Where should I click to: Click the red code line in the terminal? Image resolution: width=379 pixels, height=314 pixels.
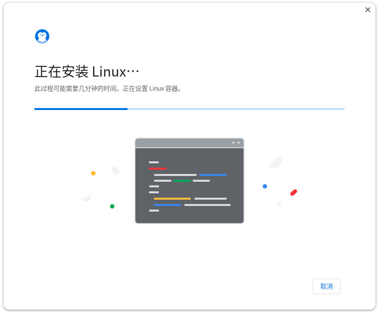[158, 169]
